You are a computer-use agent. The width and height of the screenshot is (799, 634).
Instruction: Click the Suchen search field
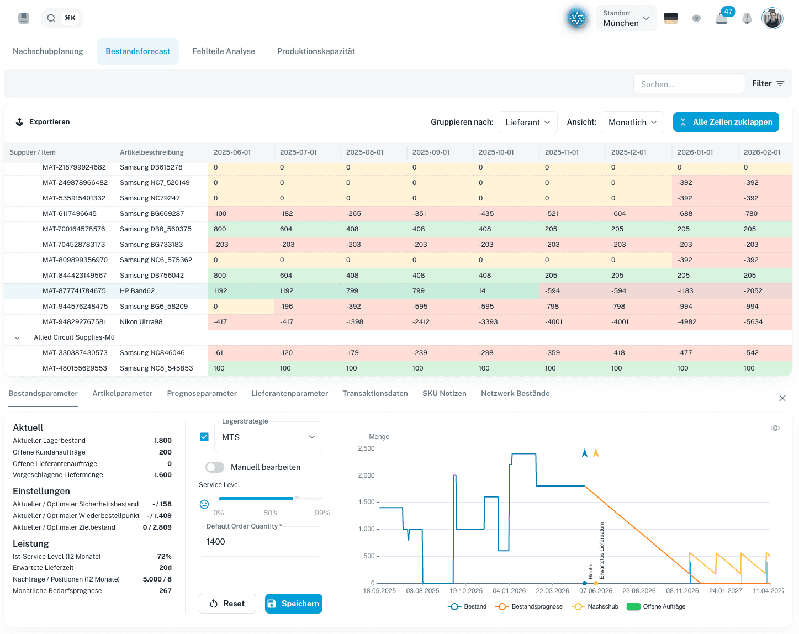click(x=689, y=84)
